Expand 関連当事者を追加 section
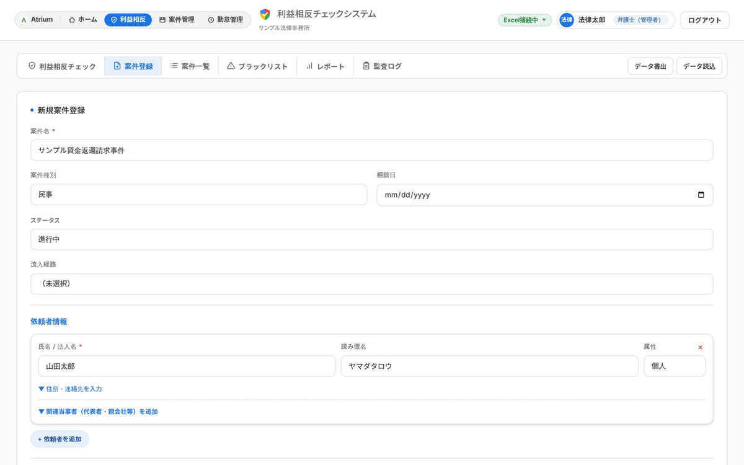Viewport: 744px width, 465px height. coord(98,411)
